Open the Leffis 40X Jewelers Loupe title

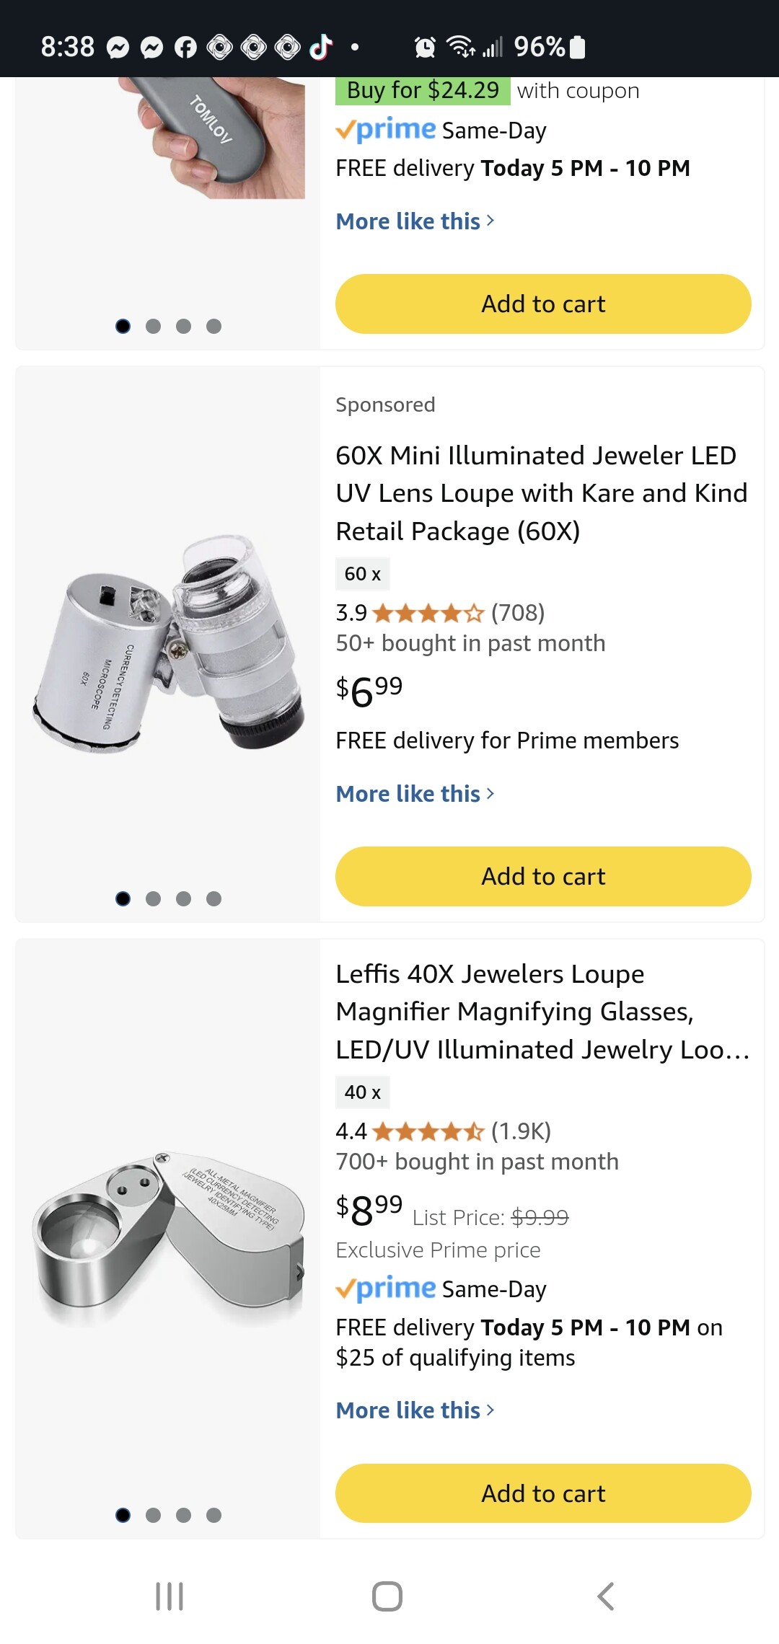pyautogui.click(x=542, y=1012)
